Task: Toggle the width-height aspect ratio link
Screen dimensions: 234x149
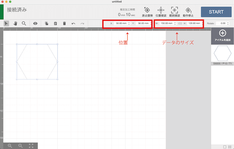Action: (180, 23)
